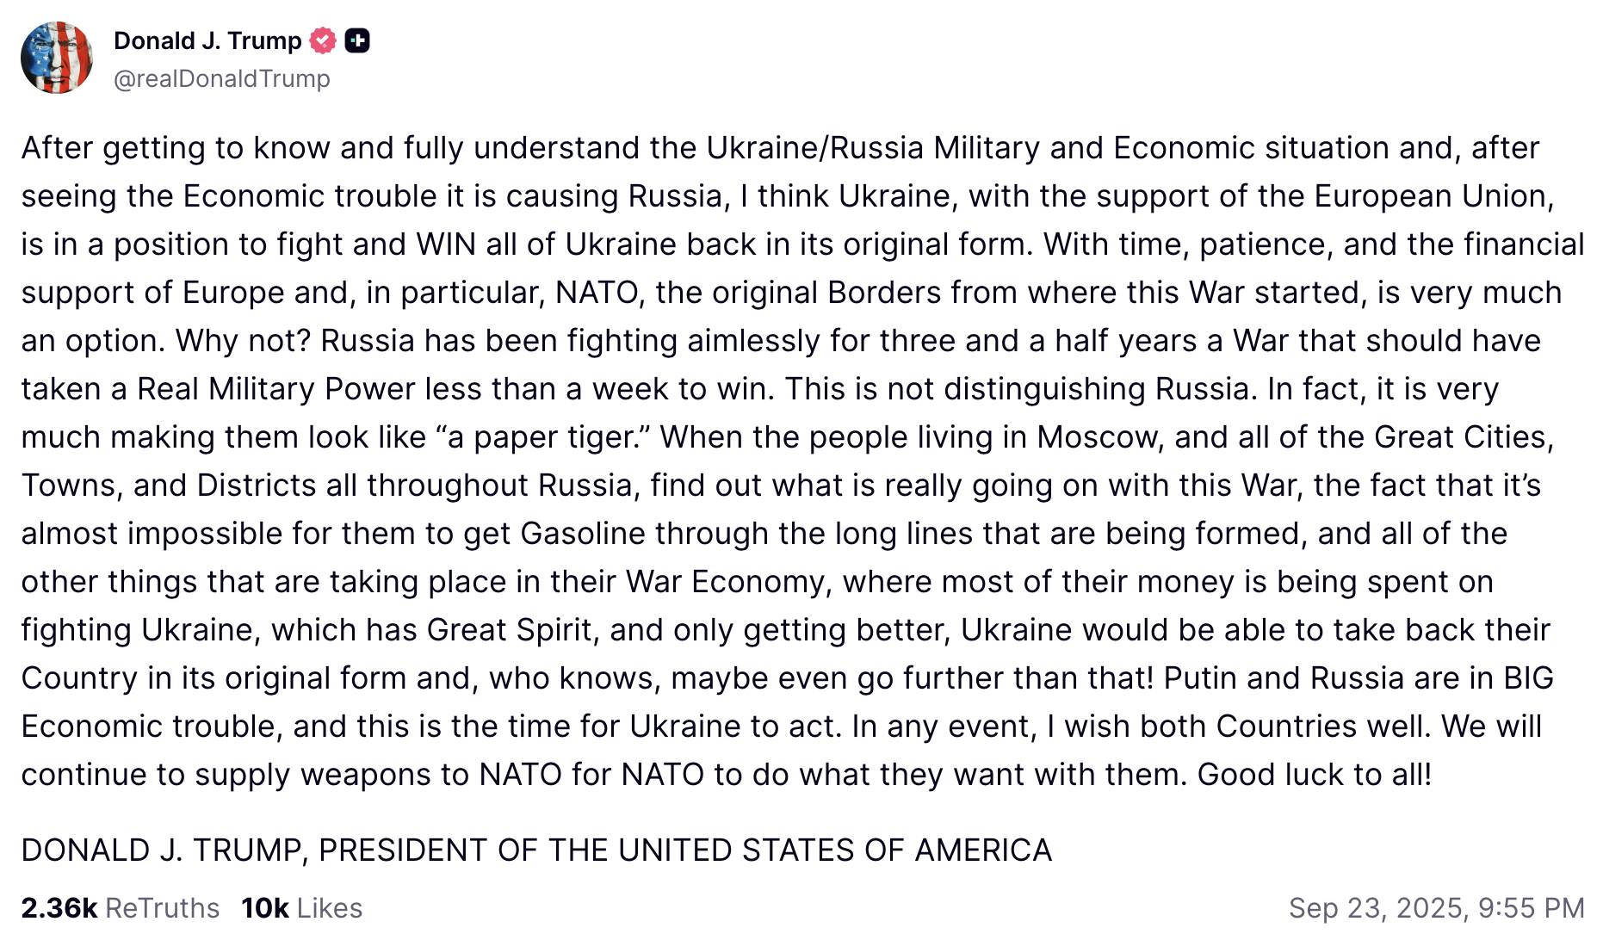Open the flag-painted profile avatar
This screenshot has width=1603, height=940.
click(x=57, y=58)
